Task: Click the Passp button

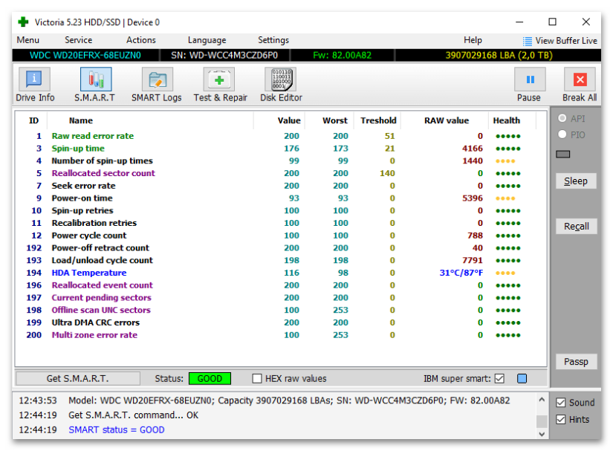Action: pos(577,362)
